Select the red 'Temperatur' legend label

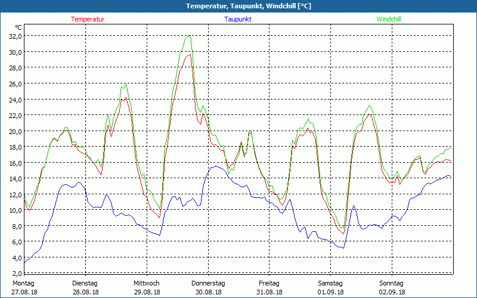88,19
